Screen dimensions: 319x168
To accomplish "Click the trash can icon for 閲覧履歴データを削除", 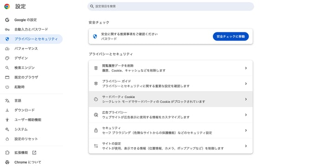I will click(x=96, y=68).
